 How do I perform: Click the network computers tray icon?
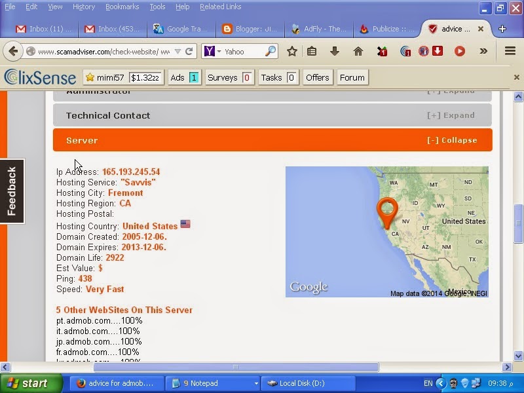476,383
